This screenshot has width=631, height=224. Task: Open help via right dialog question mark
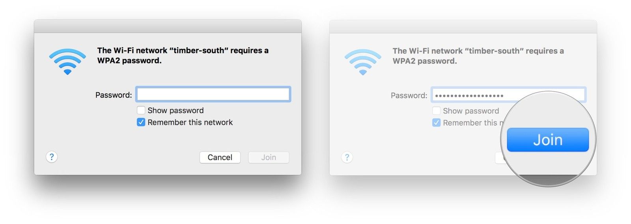coord(347,157)
